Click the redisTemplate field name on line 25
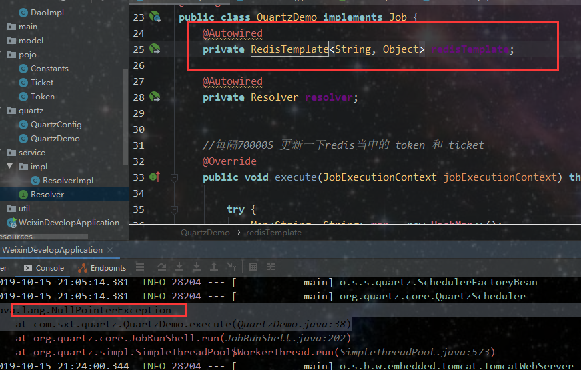581x370 pixels. pyautogui.click(x=470, y=49)
